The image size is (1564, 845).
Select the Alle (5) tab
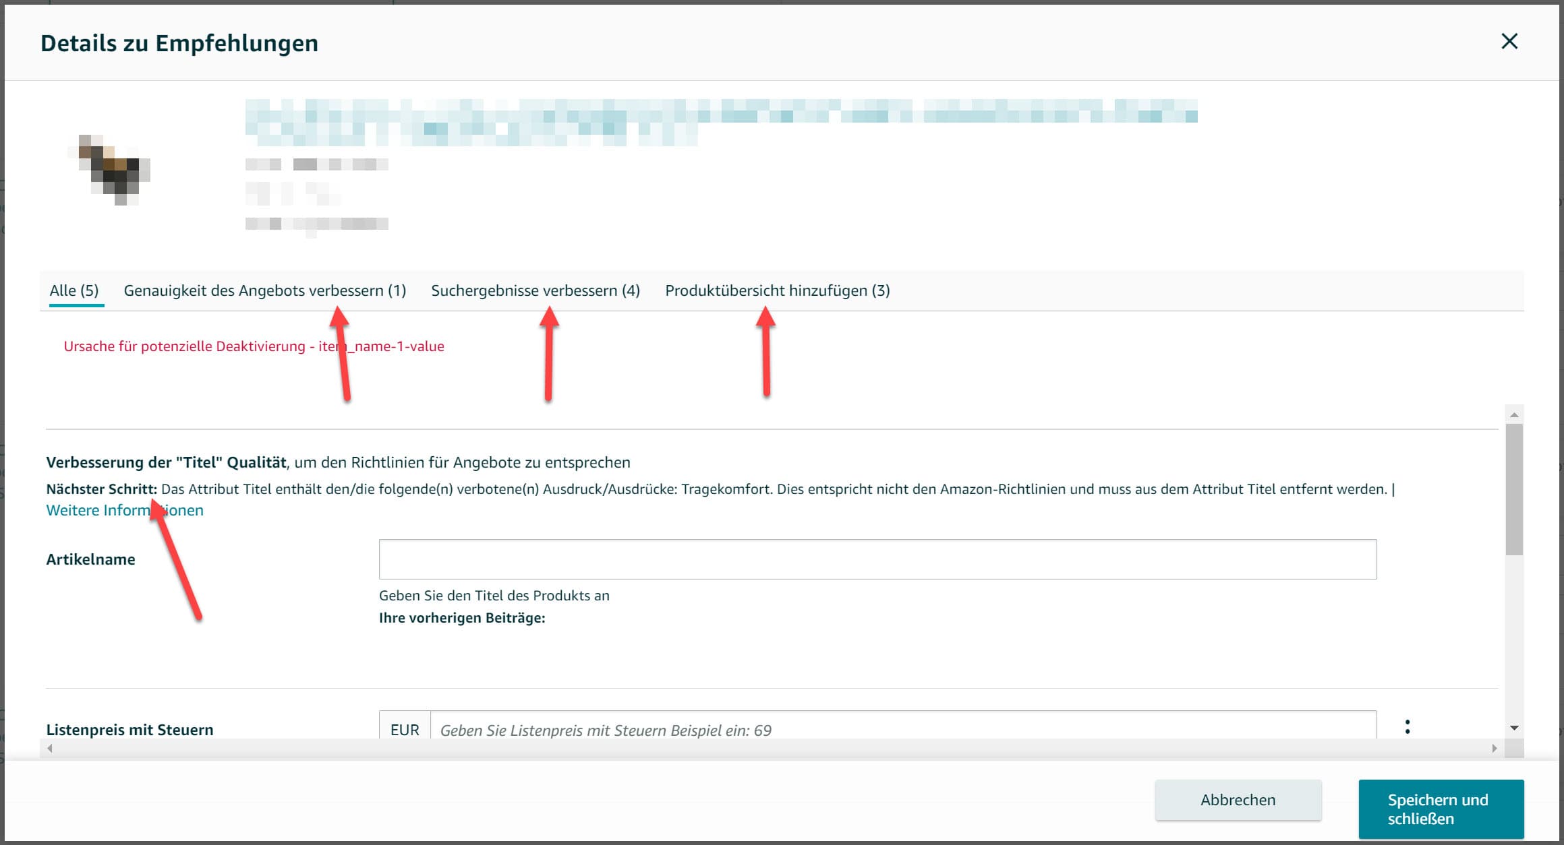pos(74,290)
